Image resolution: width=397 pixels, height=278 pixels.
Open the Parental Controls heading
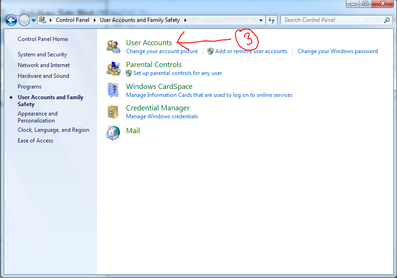click(x=154, y=64)
